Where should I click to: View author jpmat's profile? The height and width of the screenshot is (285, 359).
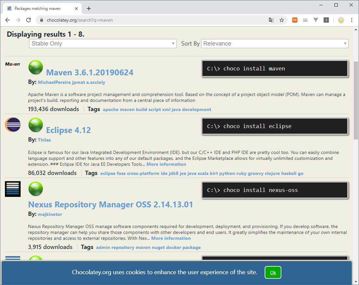(78, 83)
